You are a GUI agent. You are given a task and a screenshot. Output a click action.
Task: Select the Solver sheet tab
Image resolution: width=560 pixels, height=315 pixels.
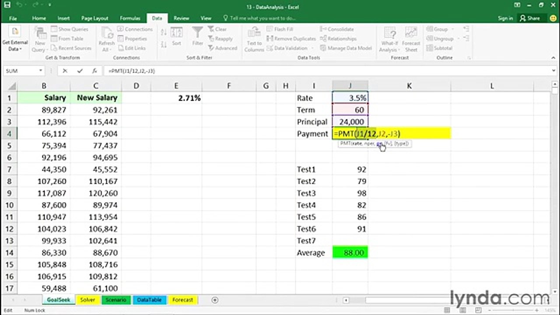tap(87, 300)
